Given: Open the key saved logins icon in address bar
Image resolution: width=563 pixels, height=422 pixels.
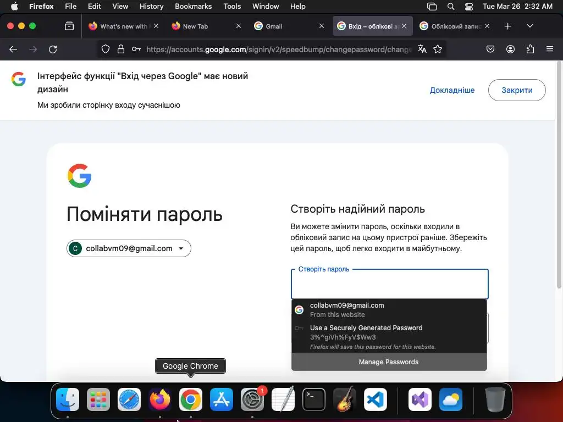Looking at the screenshot, I should click(136, 49).
